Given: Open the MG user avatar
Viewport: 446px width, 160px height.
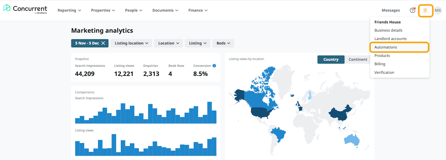Looking at the screenshot, I should pyautogui.click(x=438, y=10).
